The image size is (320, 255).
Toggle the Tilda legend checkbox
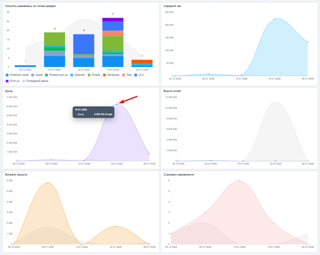click(123, 75)
